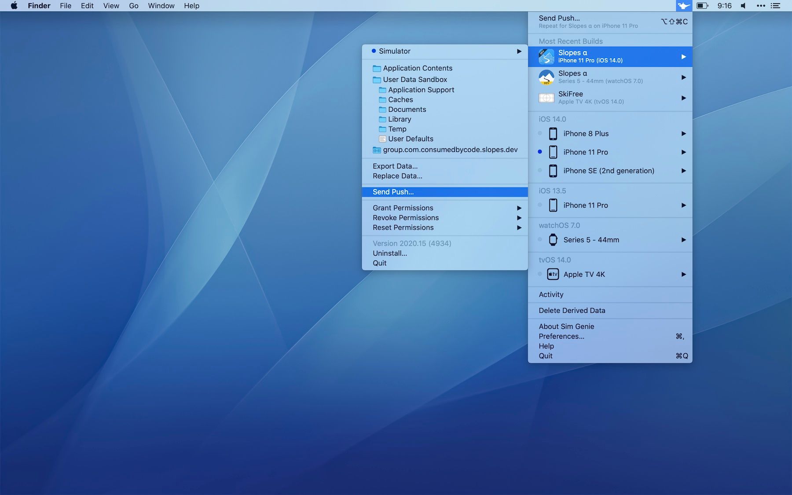792x495 pixels.
Task: Click the battery status icon
Action: point(702,6)
